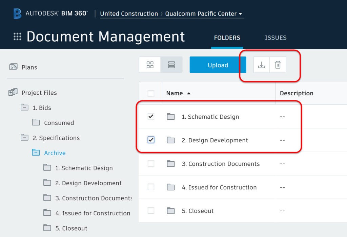This screenshot has height=237, width=347.
Task: Open 1. Schematic Design in file list
Action: point(210,117)
